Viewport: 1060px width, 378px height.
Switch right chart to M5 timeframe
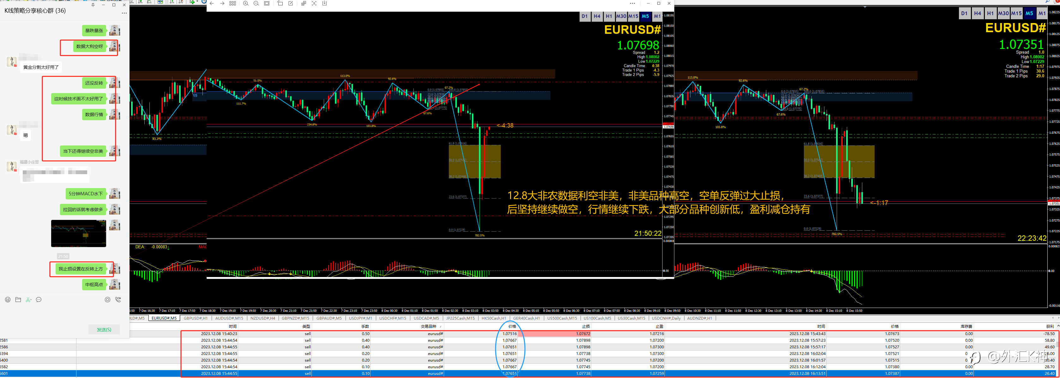[x=1029, y=13]
